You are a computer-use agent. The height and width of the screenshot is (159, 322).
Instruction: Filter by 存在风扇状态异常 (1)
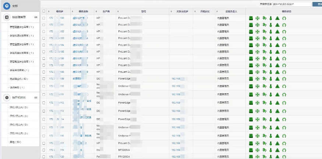click(x=22, y=53)
